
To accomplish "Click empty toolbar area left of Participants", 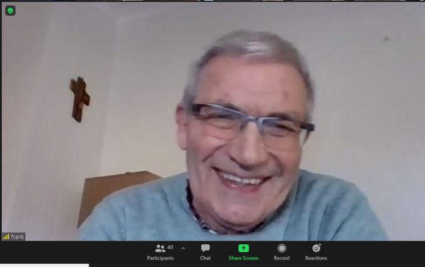I will [x=76, y=251].
